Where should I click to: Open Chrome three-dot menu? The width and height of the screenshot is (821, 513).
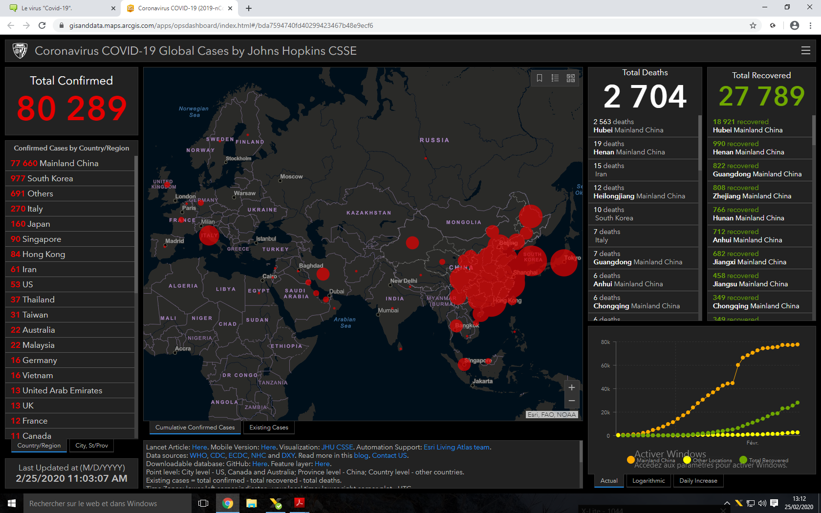coord(811,25)
